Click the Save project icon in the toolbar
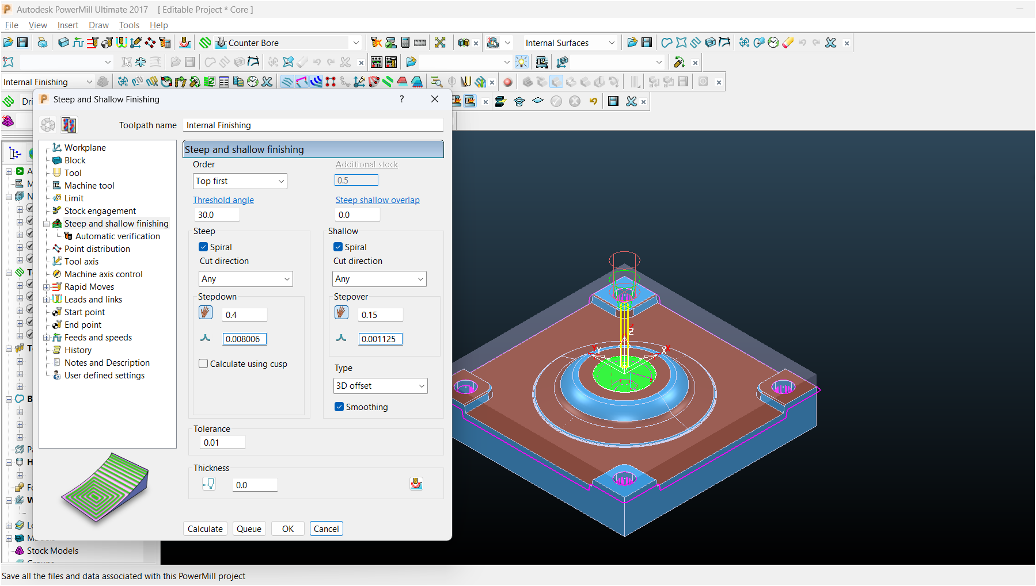 [22, 43]
